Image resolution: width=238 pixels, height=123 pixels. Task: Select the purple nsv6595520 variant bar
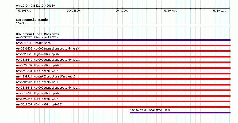[x=123, y=40]
